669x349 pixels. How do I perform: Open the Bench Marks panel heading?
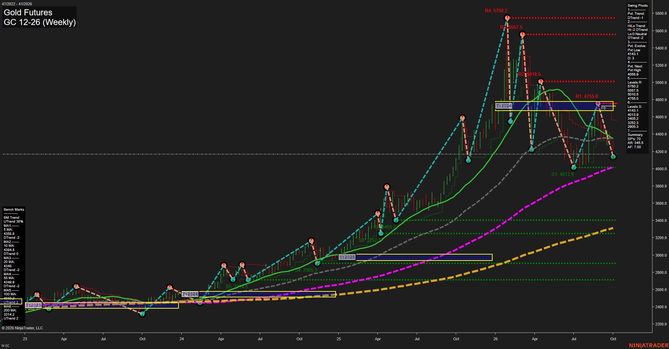pos(14,210)
